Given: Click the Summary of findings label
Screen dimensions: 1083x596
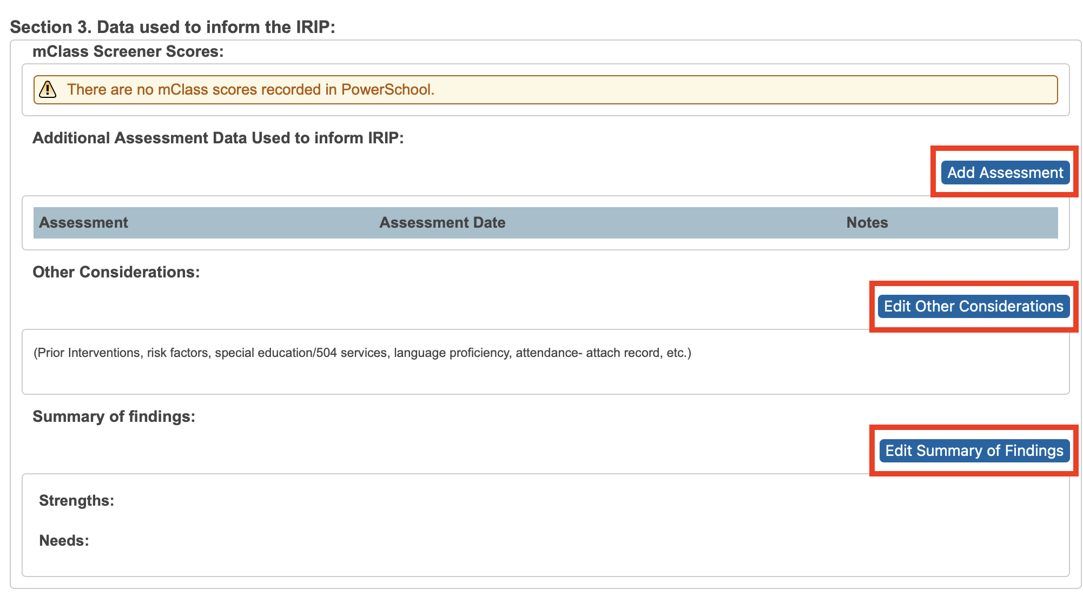Looking at the screenshot, I should [x=115, y=416].
